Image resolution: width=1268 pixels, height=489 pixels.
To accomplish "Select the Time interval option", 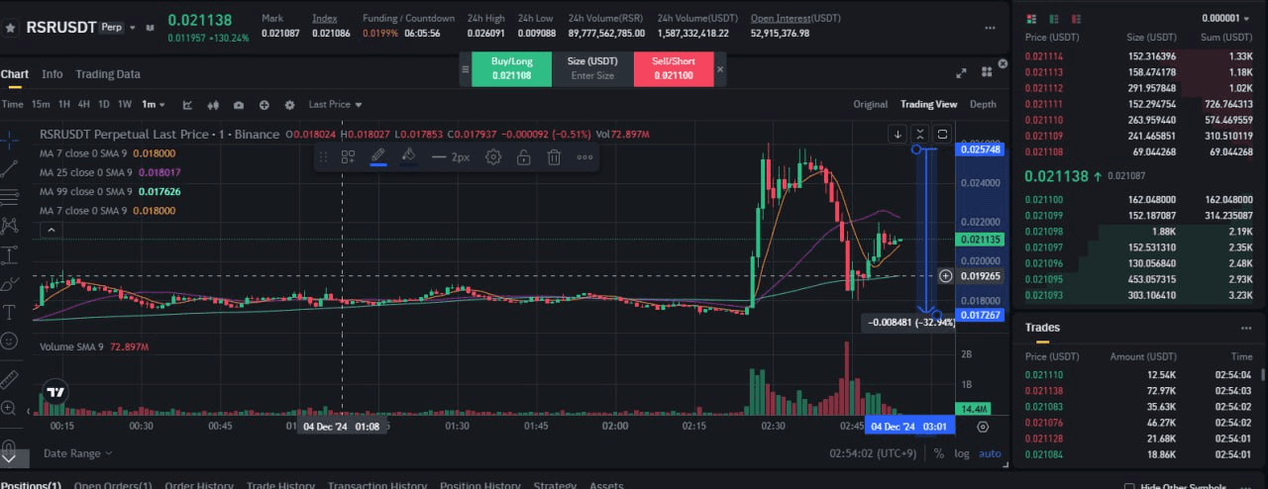I will click(x=12, y=105).
